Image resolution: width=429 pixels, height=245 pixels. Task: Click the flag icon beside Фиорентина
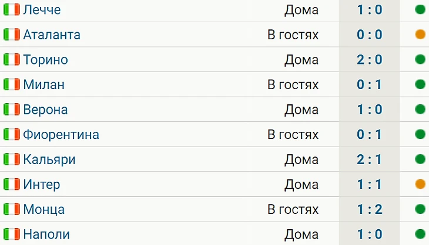click(x=12, y=134)
